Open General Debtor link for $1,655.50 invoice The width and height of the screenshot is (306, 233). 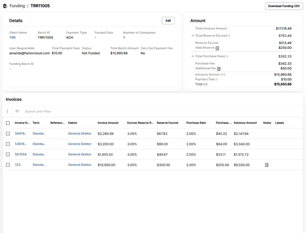click(x=79, y=154)
